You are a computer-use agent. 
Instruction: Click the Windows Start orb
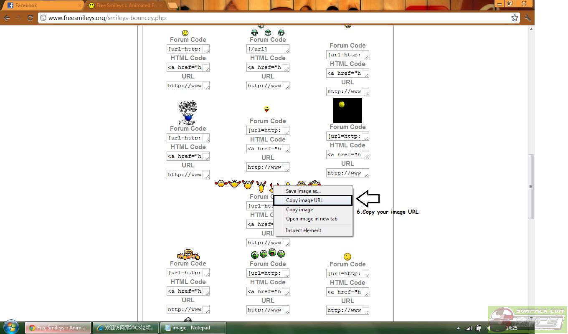[x=10, y=327]
